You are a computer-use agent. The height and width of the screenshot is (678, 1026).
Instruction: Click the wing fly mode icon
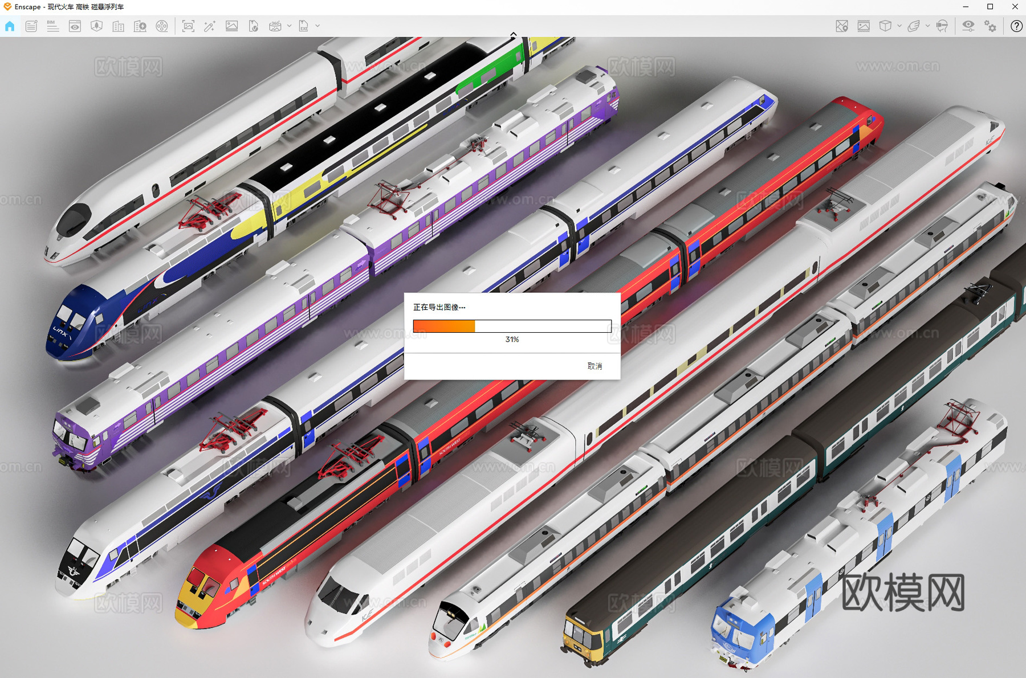click(x=914, y=26)
